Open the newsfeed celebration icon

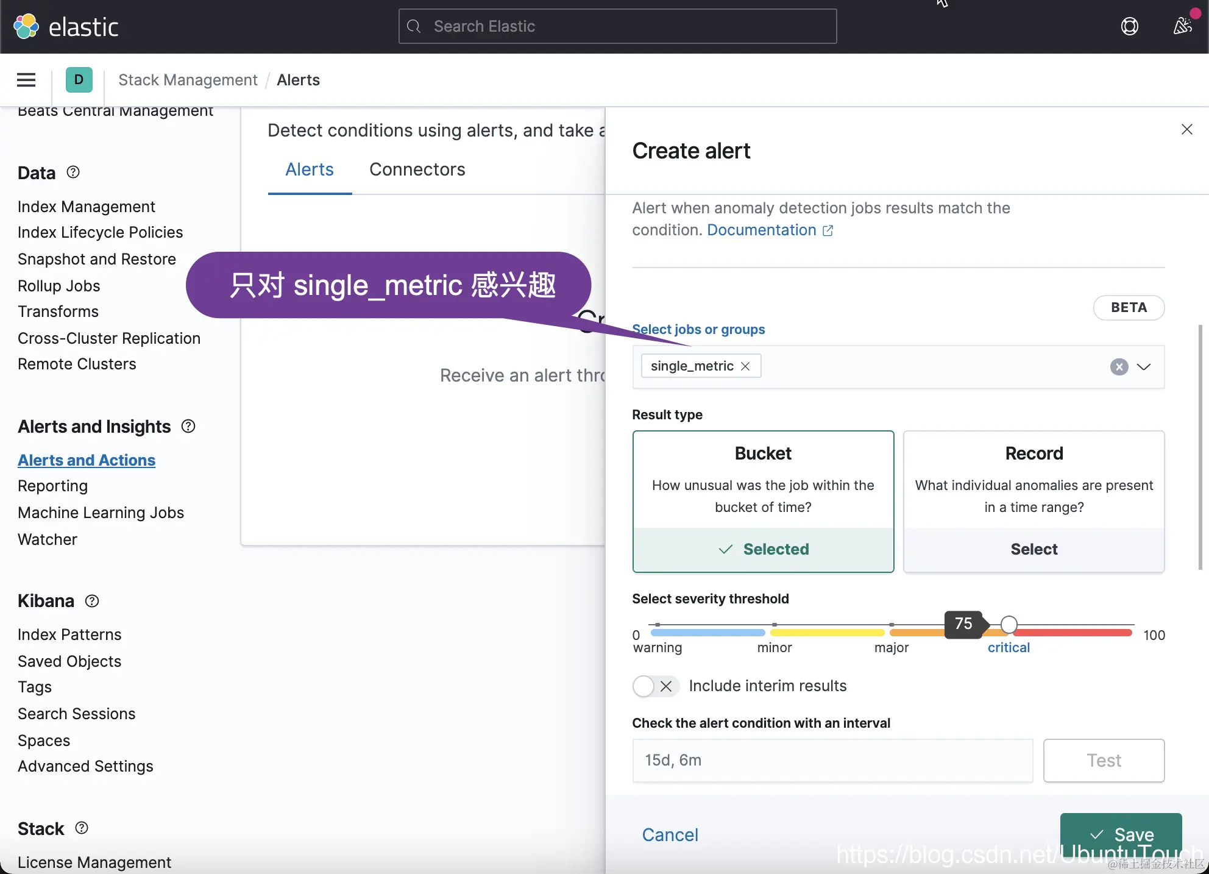pos(1182,26)
